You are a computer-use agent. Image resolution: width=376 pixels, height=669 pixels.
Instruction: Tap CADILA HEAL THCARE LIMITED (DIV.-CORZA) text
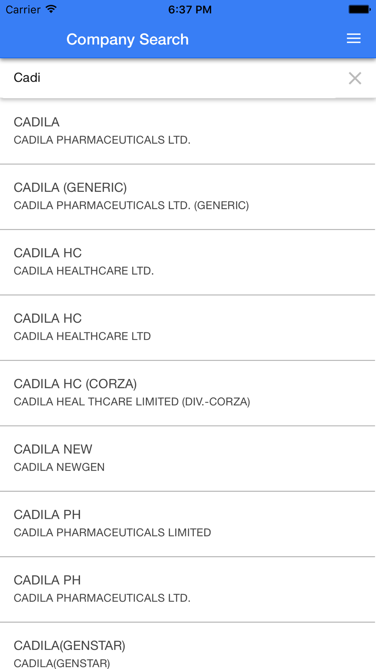132,401
